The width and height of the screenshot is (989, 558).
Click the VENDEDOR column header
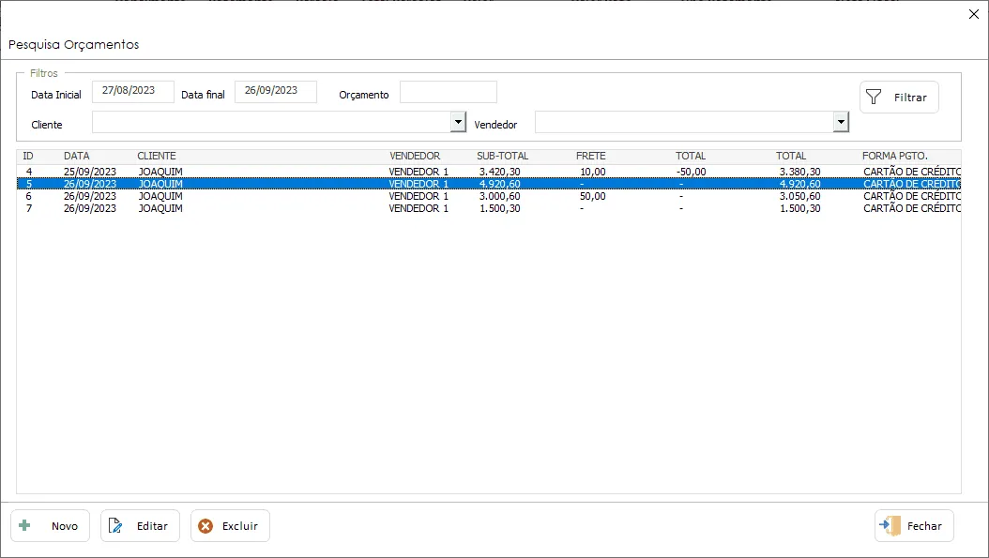[415, 156]
